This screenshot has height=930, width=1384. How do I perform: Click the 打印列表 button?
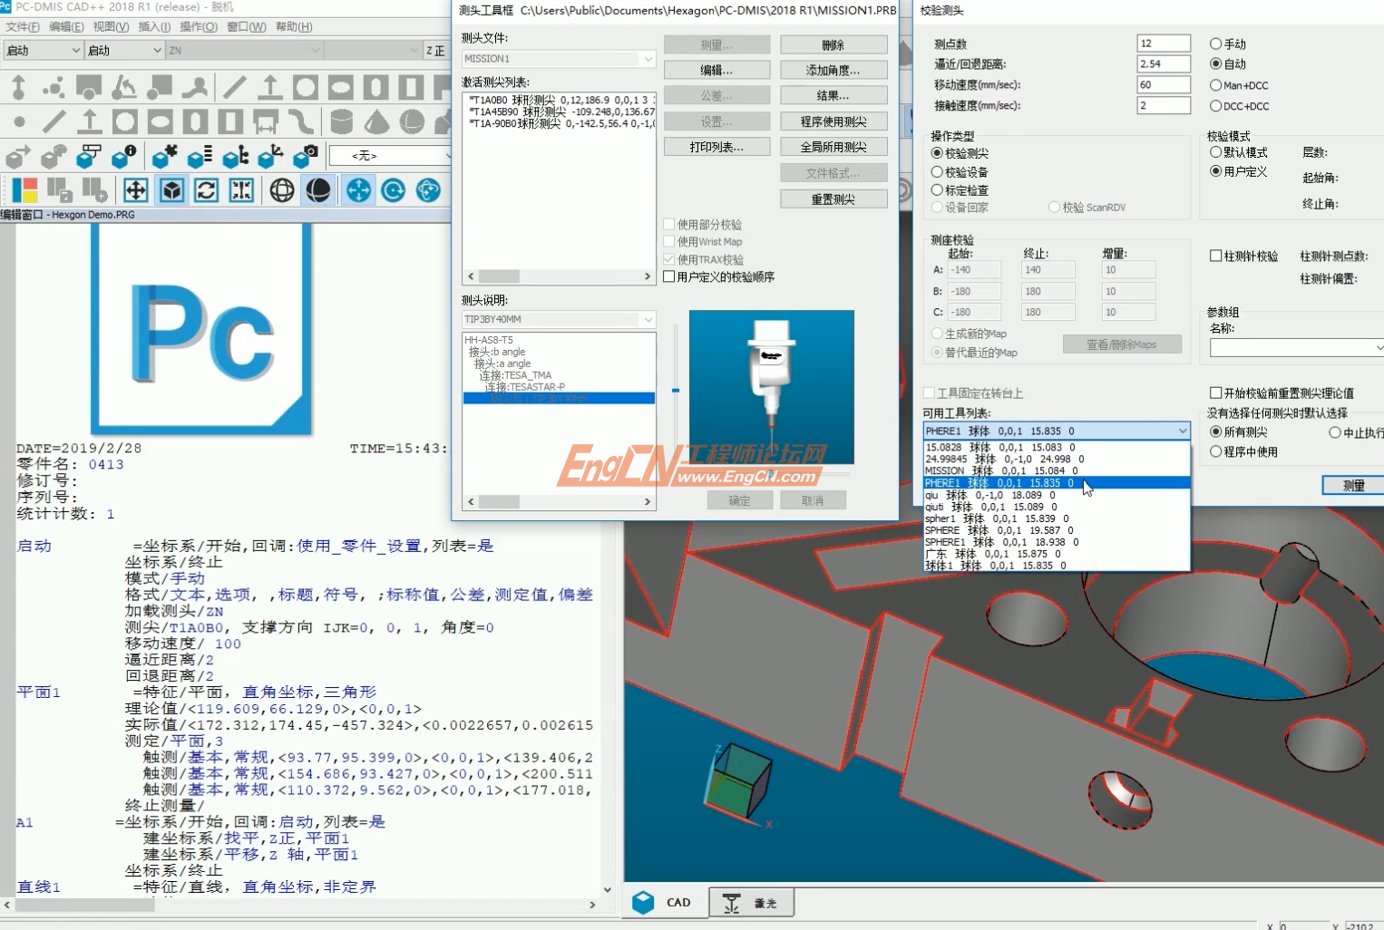point(716,146)
